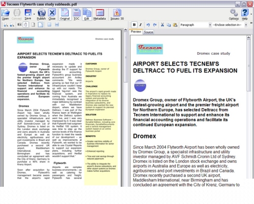This screenshot has height=204, width=254.
Task: Click the Tecnem logo in preview pane
Action: pos(150,49)
